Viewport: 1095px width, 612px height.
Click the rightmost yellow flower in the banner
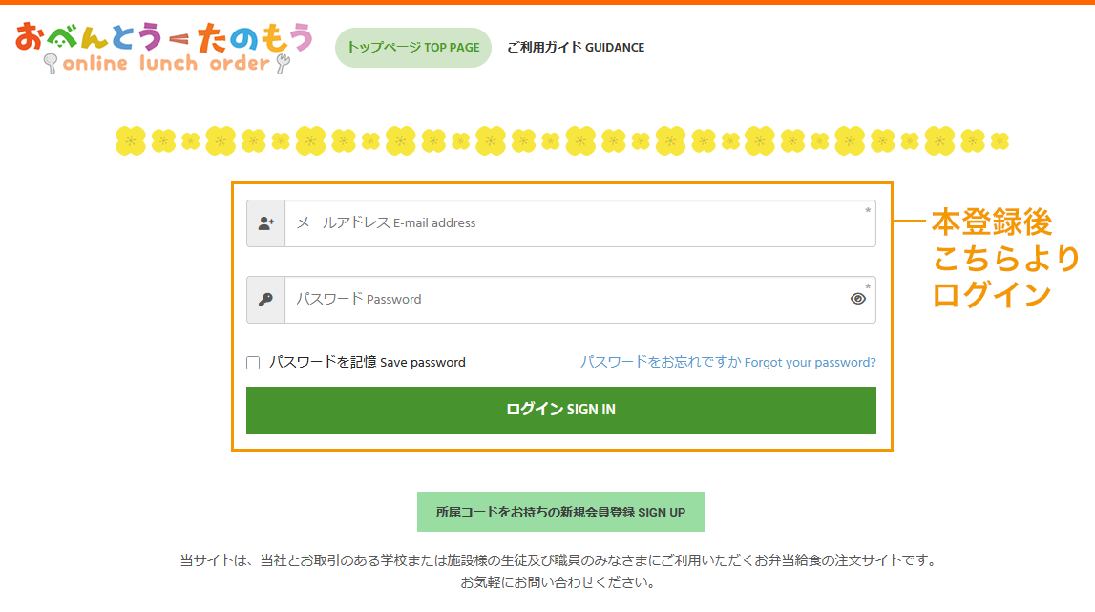(999, 141)
